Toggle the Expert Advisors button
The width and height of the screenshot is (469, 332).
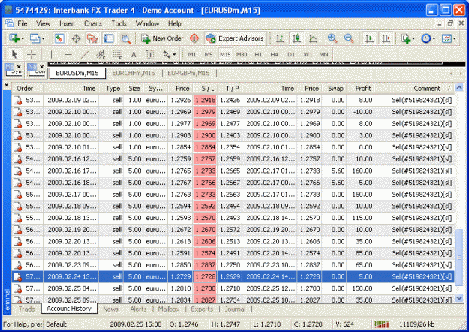pyautogui.click(x=235, y=38)
